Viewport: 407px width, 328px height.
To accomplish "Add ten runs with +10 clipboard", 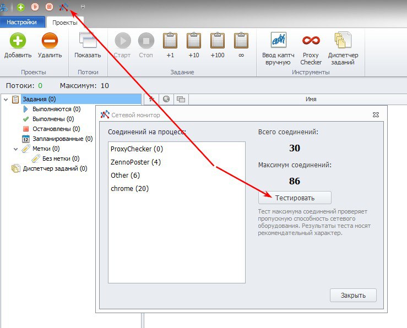I will click(x=194, y=45).
